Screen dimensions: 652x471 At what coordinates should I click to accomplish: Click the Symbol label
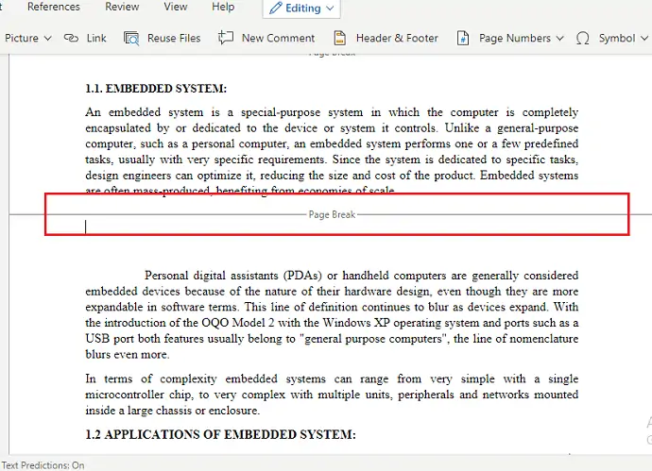[617, 38]
